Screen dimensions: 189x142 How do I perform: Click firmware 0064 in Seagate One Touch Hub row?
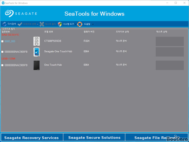86,51
